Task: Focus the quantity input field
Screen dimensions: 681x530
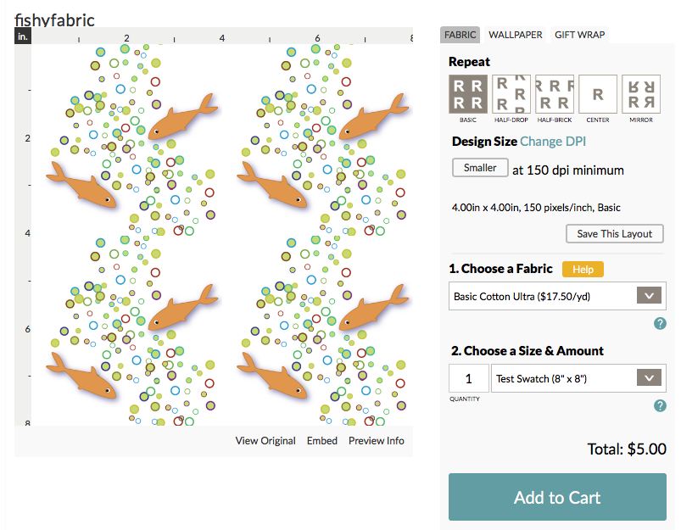Action: [x=469, y=378]
